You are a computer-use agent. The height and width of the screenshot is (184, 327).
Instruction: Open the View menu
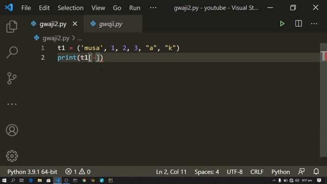pos(98,8)
